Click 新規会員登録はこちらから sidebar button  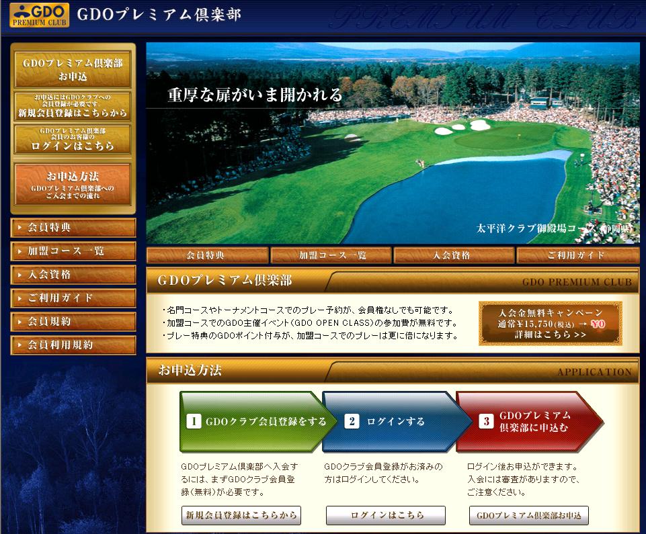(73, 106)
